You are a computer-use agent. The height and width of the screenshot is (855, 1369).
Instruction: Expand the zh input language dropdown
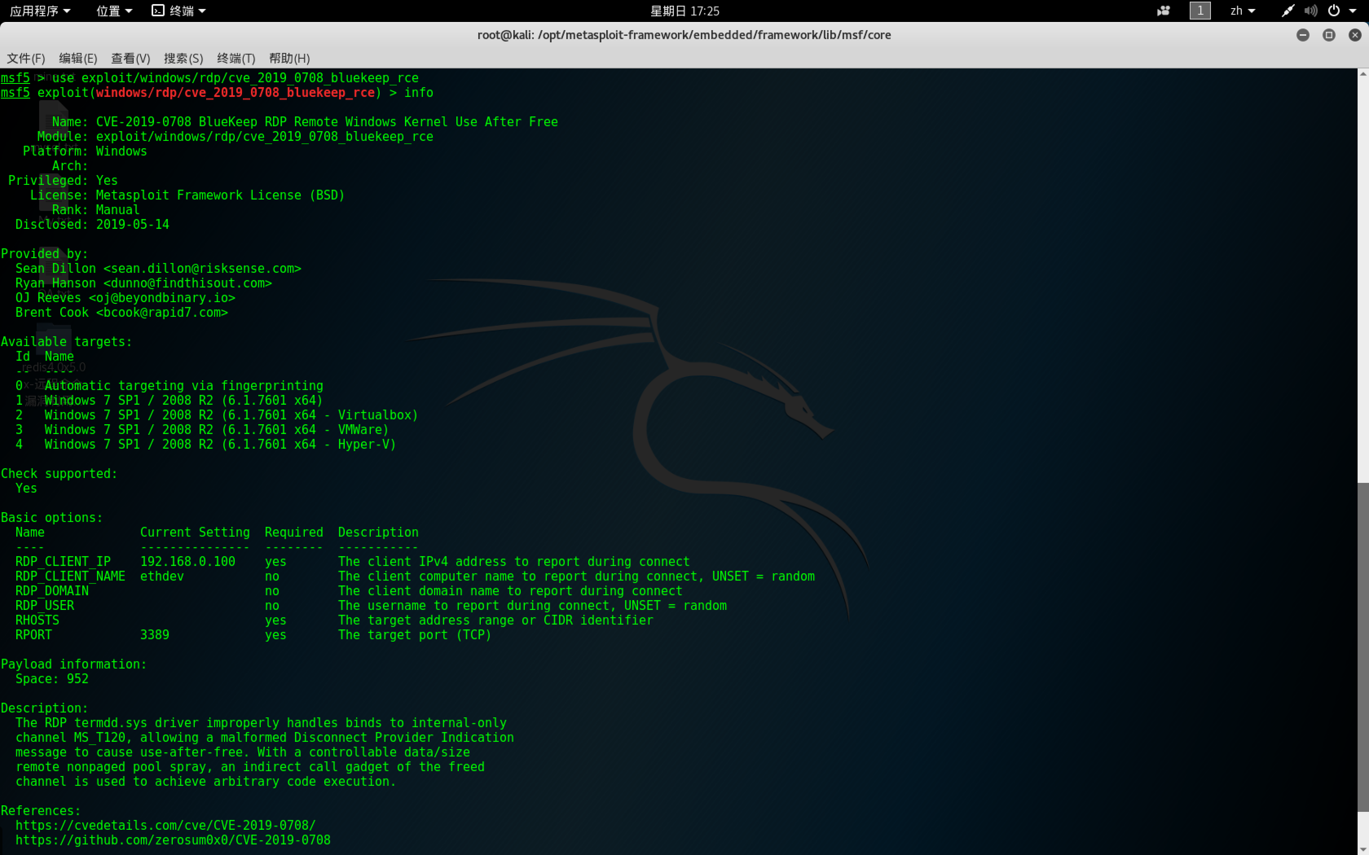[x=1242, y=11]
